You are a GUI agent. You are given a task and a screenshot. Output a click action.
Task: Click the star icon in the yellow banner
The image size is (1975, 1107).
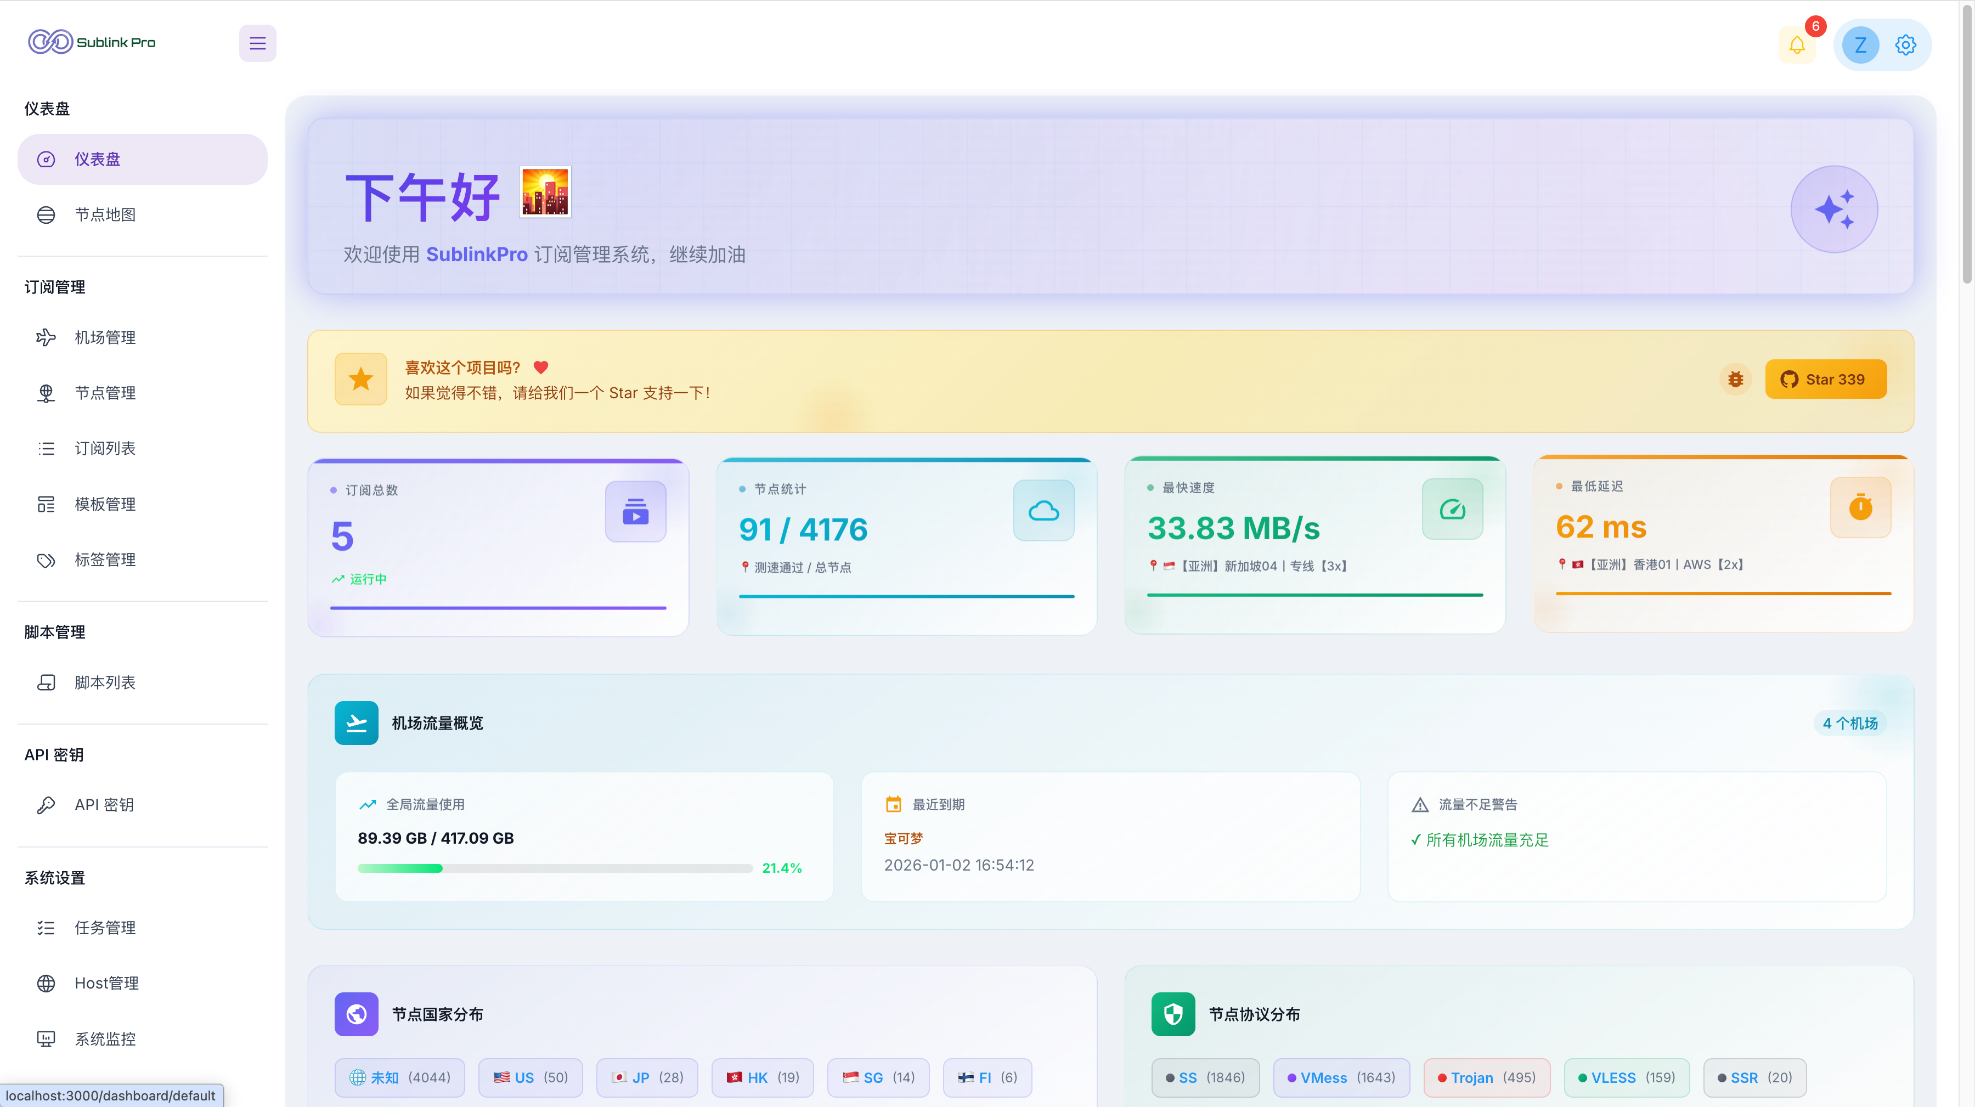360,379
